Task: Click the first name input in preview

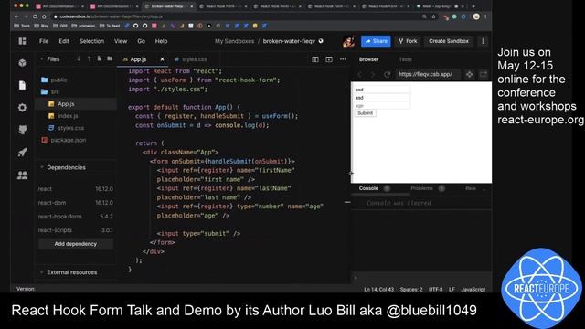Action: coord(382,90)
